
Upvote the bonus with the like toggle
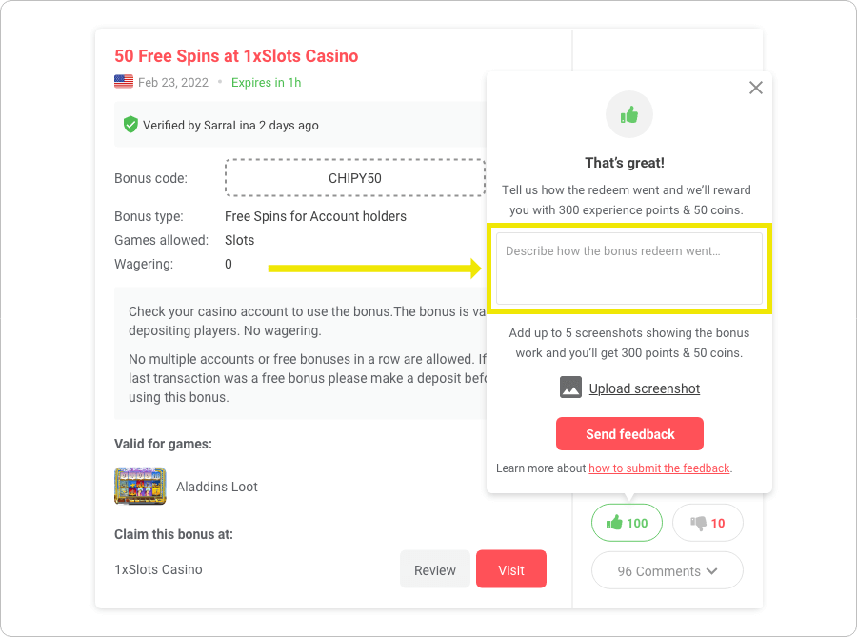click(626, 522)
